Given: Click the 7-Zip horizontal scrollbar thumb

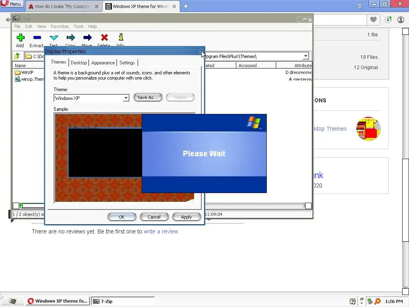Looking at the screenshot, I should click(x=32, y=206).
